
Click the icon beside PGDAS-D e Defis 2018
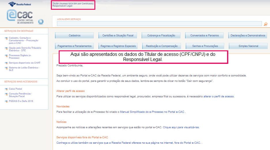click(x=6, y=101)
